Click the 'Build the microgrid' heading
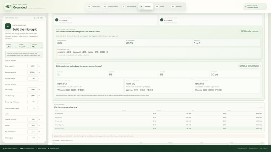The height and width of the screenshot is (152, 271). [25, 30]
